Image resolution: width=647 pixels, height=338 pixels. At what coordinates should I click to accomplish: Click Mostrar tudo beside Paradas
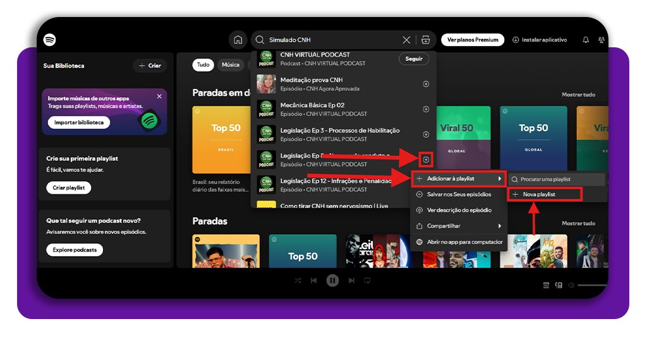[x=578, y=223]
